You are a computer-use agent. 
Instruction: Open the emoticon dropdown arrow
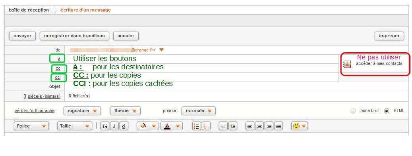point(304,126)
